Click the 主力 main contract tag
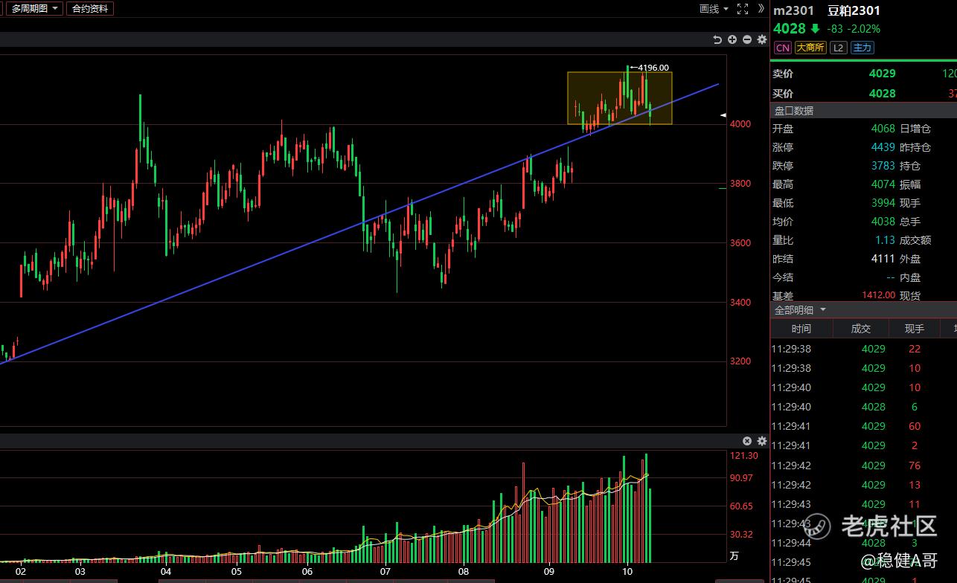 coord(862,48)
